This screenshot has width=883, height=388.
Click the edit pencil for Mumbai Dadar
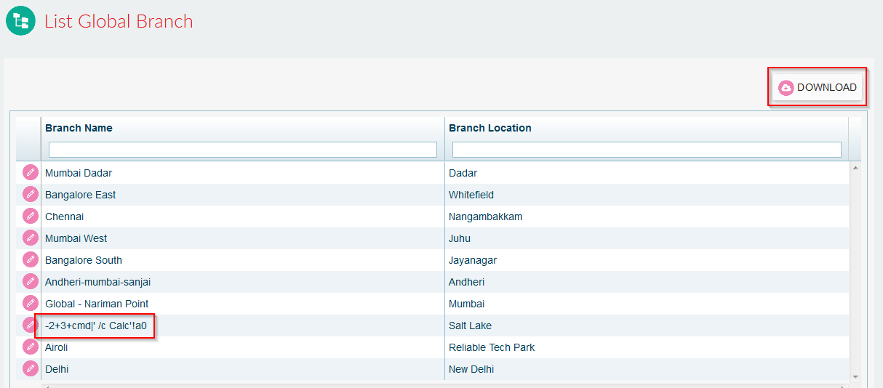pyautogui.click(x=30, y=173)
